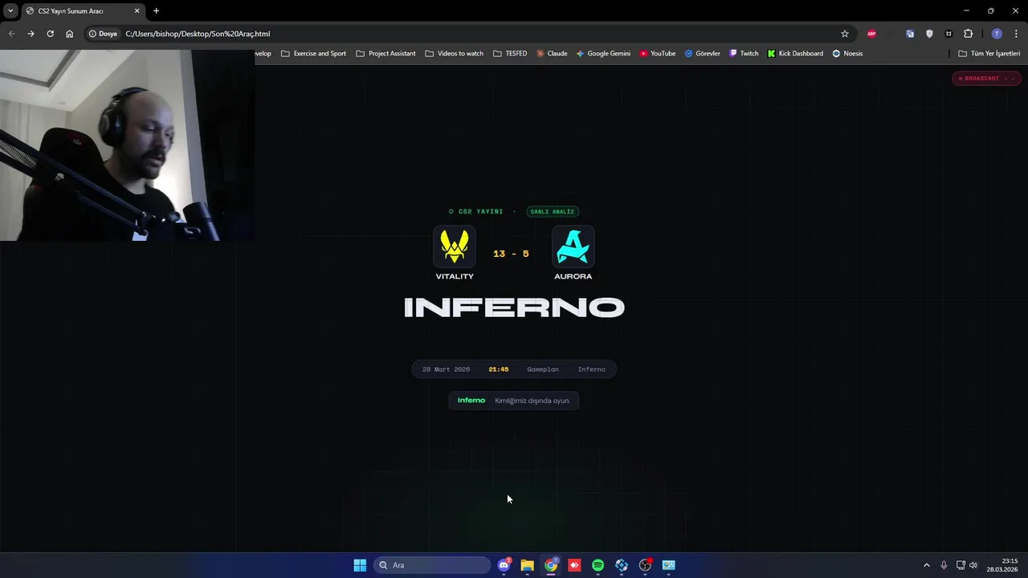This screenshot has width=1028, height=578.
Task: Click the green Inferno tag chip
Action: (x=471, y=401)
